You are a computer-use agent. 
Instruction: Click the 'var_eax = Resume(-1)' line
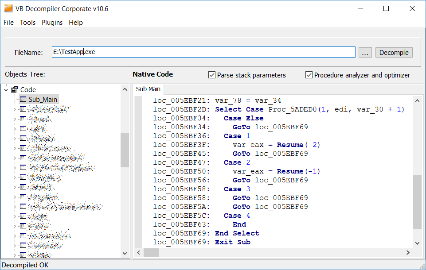[x=237, y=171]
